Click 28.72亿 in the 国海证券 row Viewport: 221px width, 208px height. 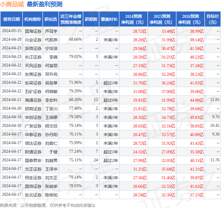pyautogui.click(x=140, y=31)
